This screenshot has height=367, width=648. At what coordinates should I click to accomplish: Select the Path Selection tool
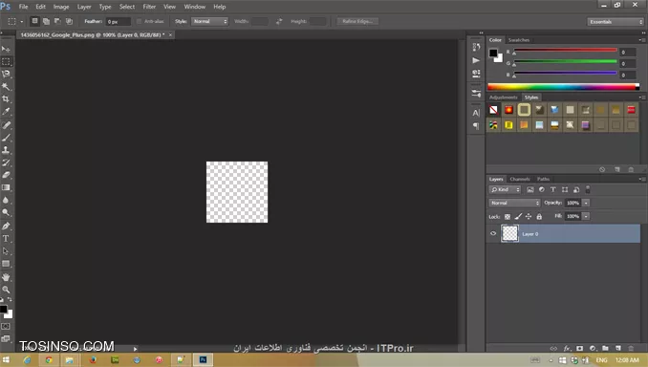6,250
